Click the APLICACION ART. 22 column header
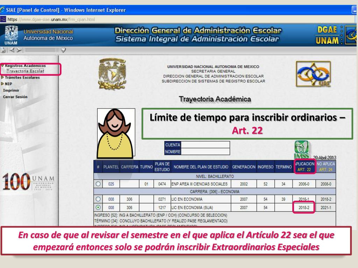Image resolution: width=358 pixels, height=268 pixels. 305,166
